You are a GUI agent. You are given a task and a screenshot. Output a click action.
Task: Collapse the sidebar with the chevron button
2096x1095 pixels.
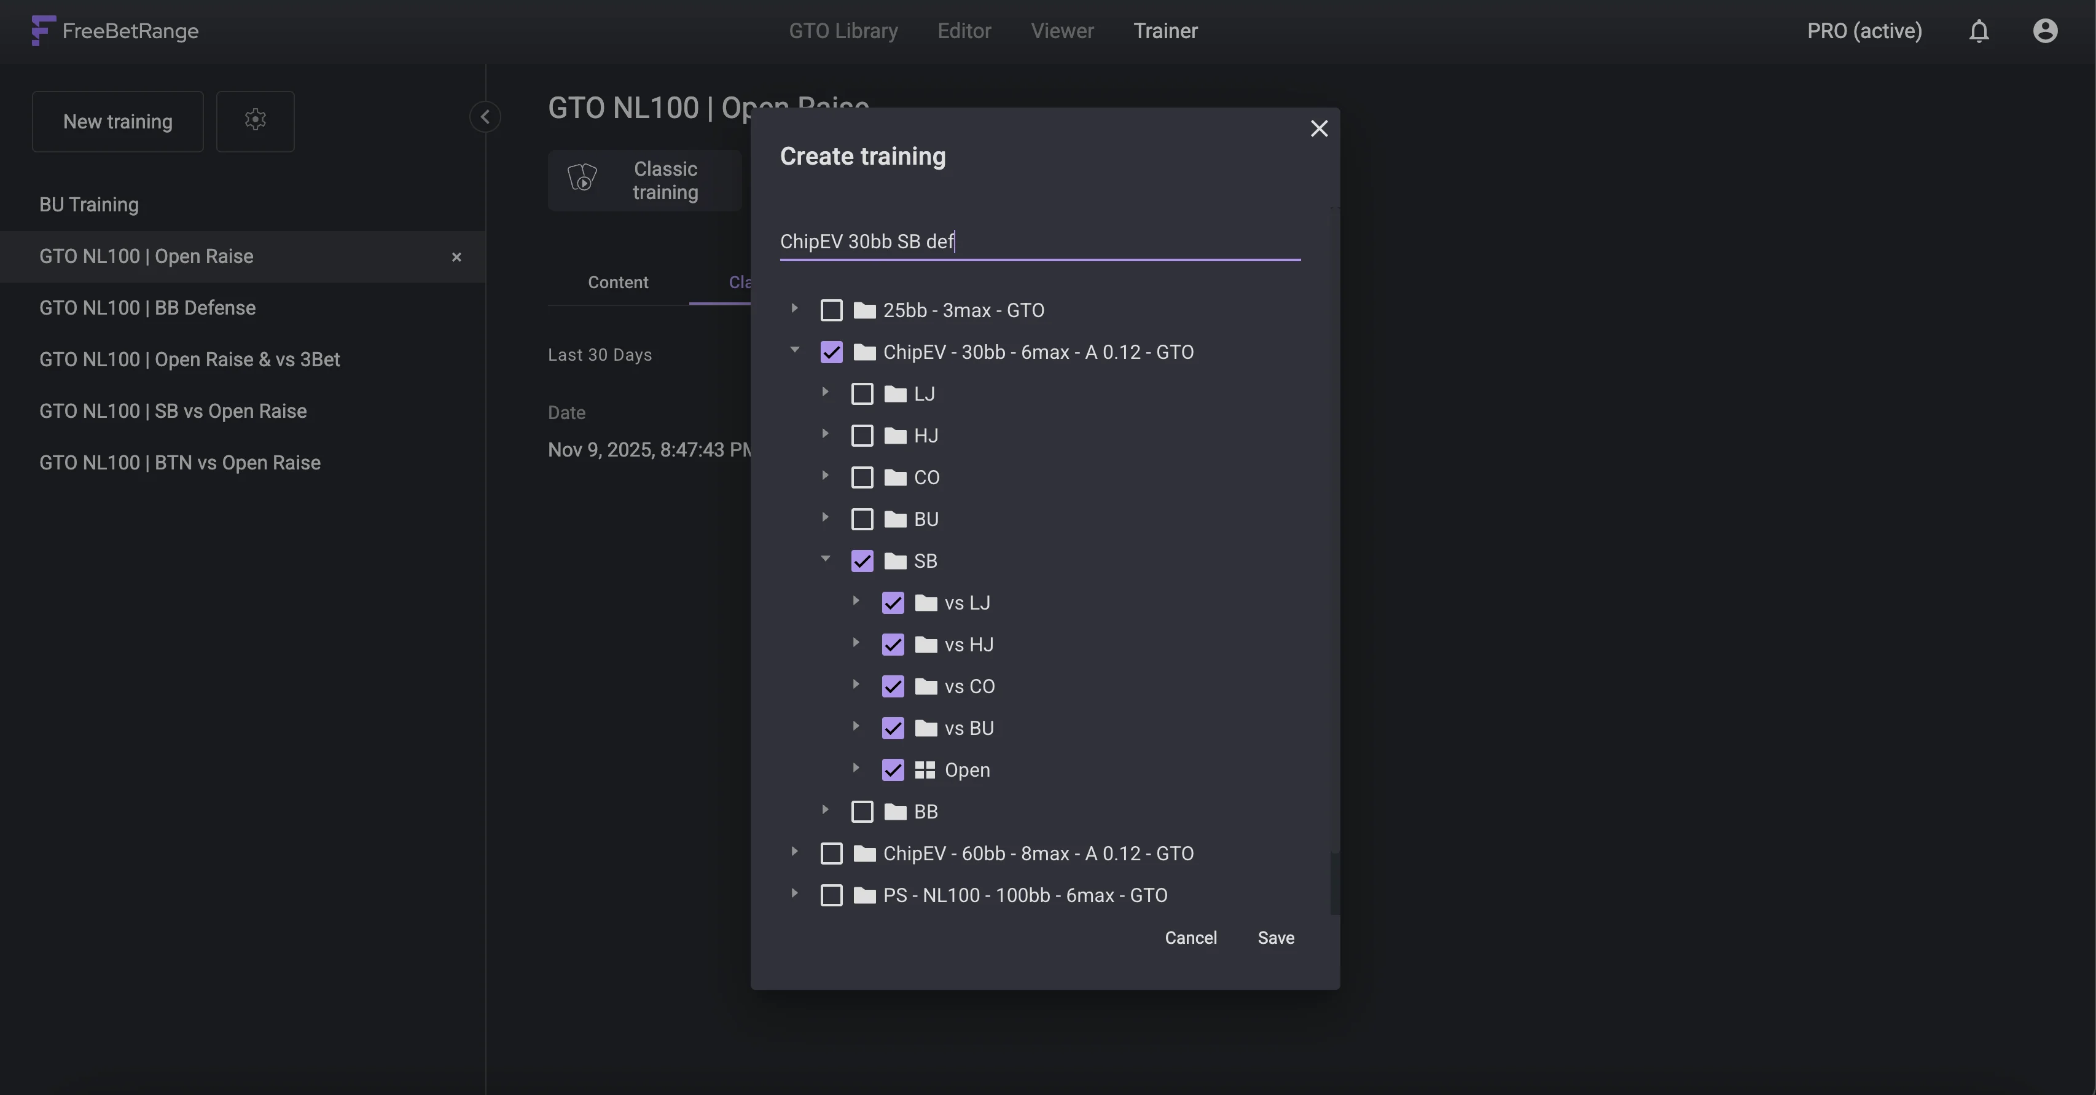tap(485, 116)
